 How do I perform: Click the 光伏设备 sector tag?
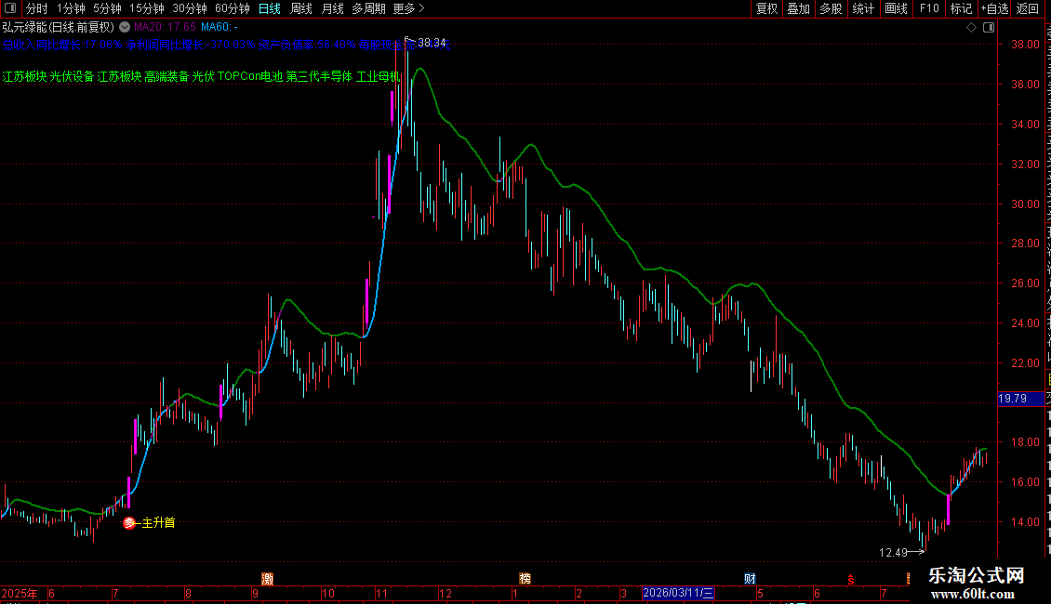point(72,76)
